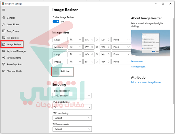The width and height of the screenshot is (175, 134).
Task: Click the PowerToys app icon in title bar
Action: 3,4
